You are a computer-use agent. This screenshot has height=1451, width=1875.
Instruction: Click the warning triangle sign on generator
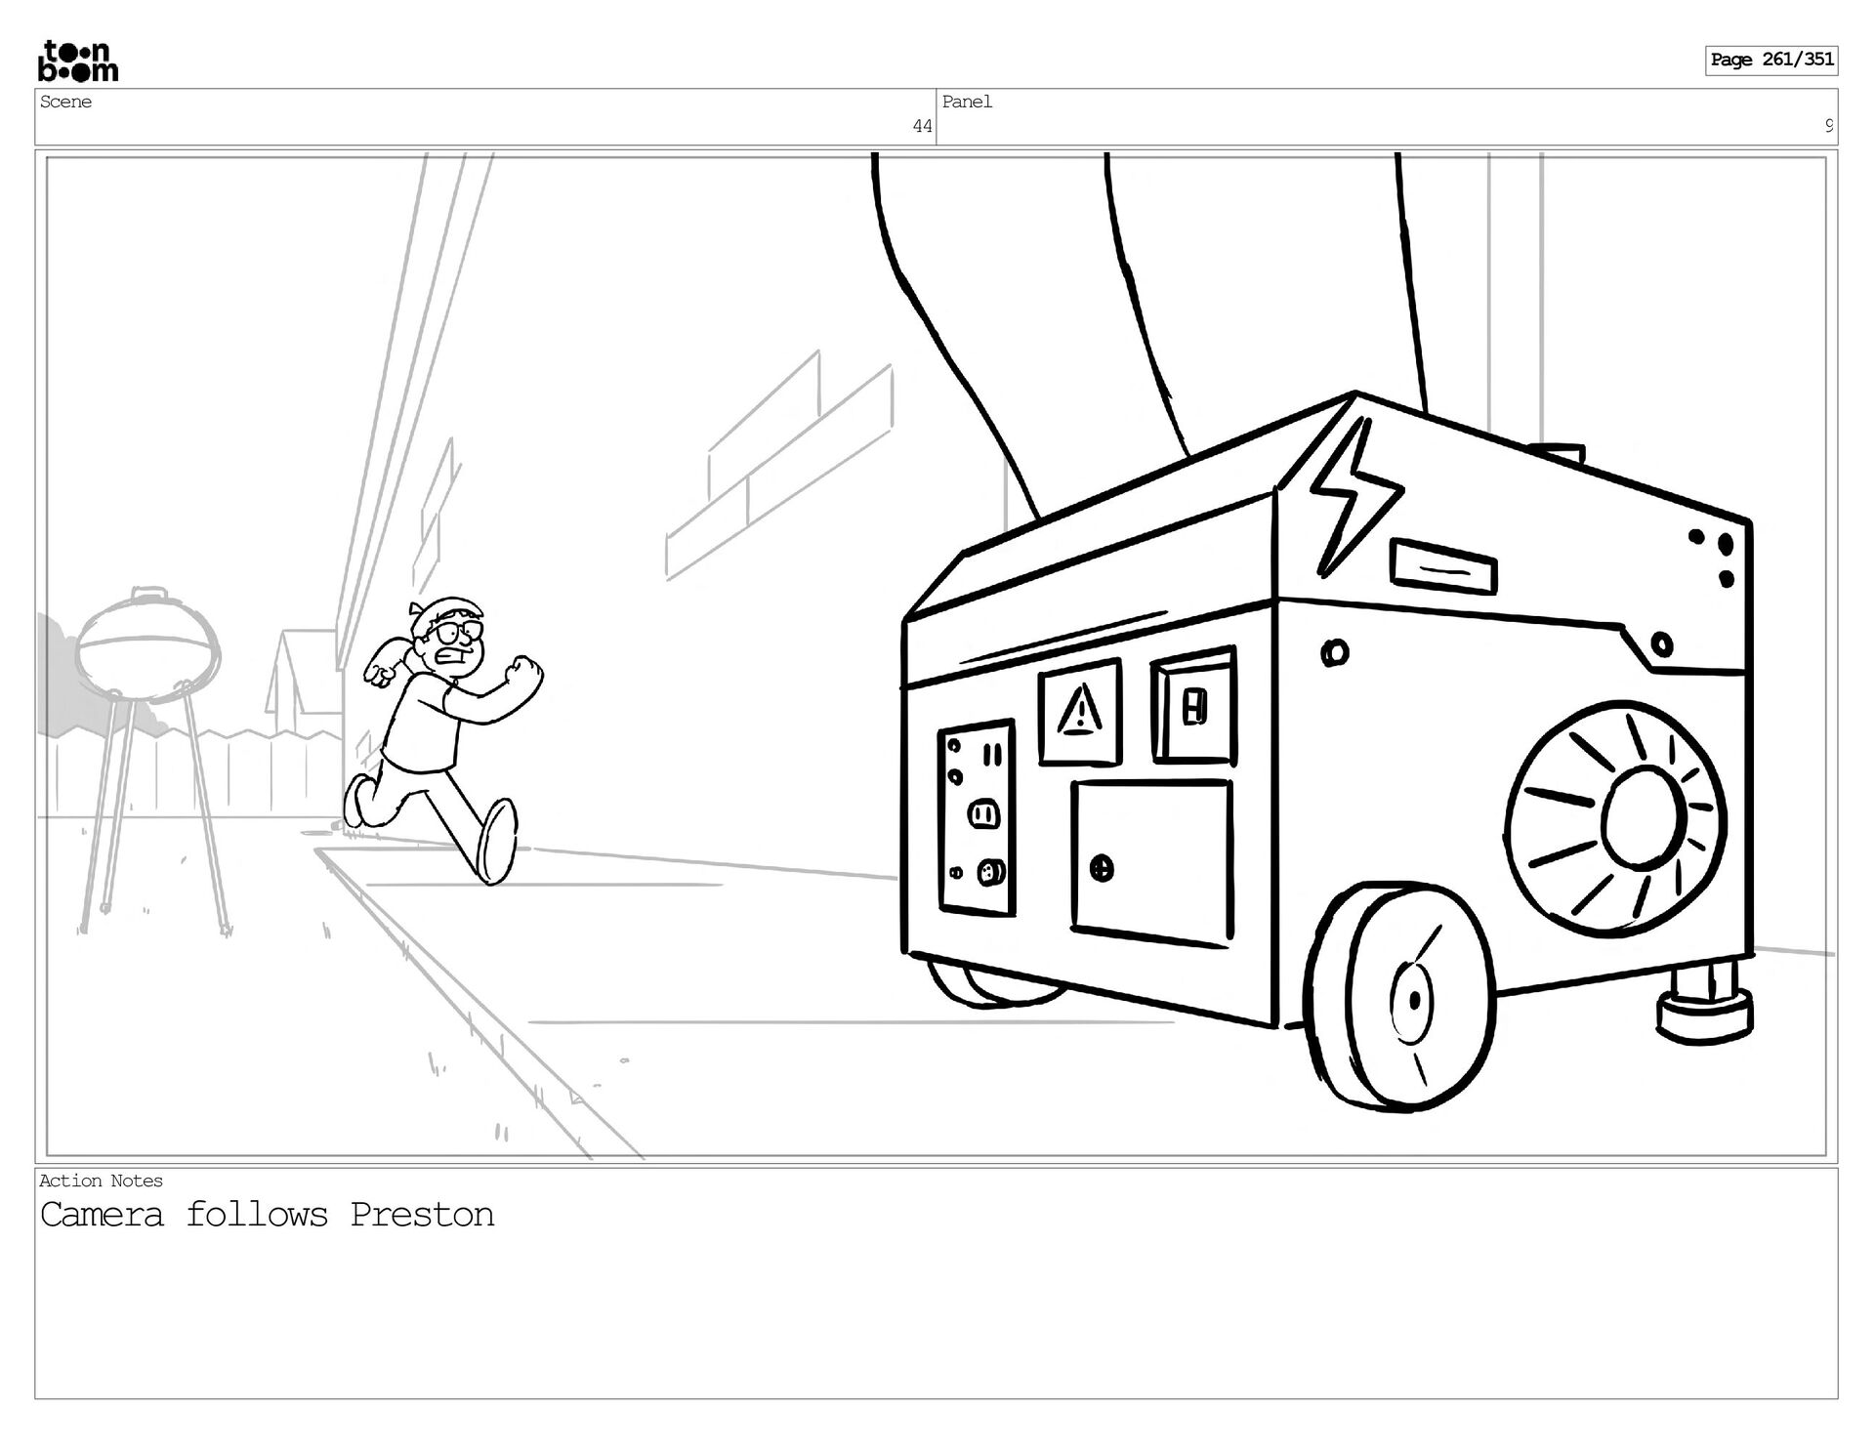click(1079, 711)
